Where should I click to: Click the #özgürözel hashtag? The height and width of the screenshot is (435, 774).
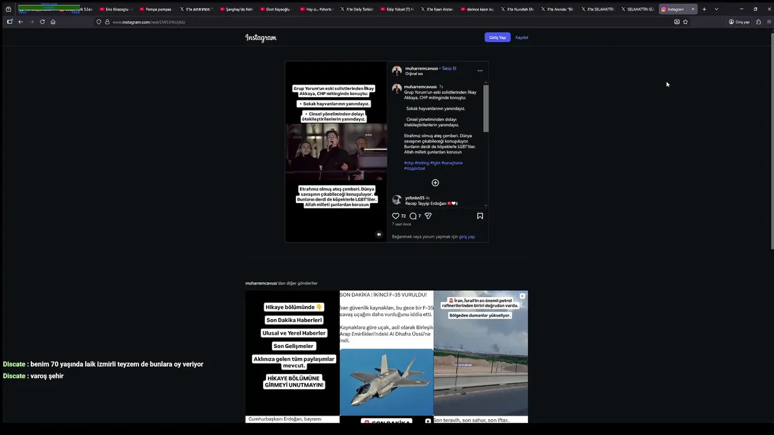coord(415,169)
